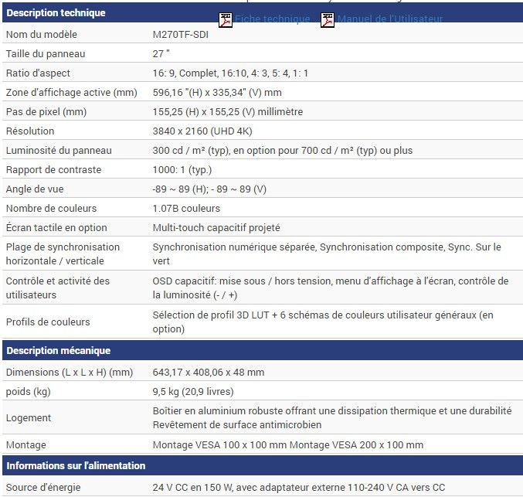Screen dimensions: 523x497
Task: Select the 9,5 kg (20,9 livres) value
Action: (193, 392)
